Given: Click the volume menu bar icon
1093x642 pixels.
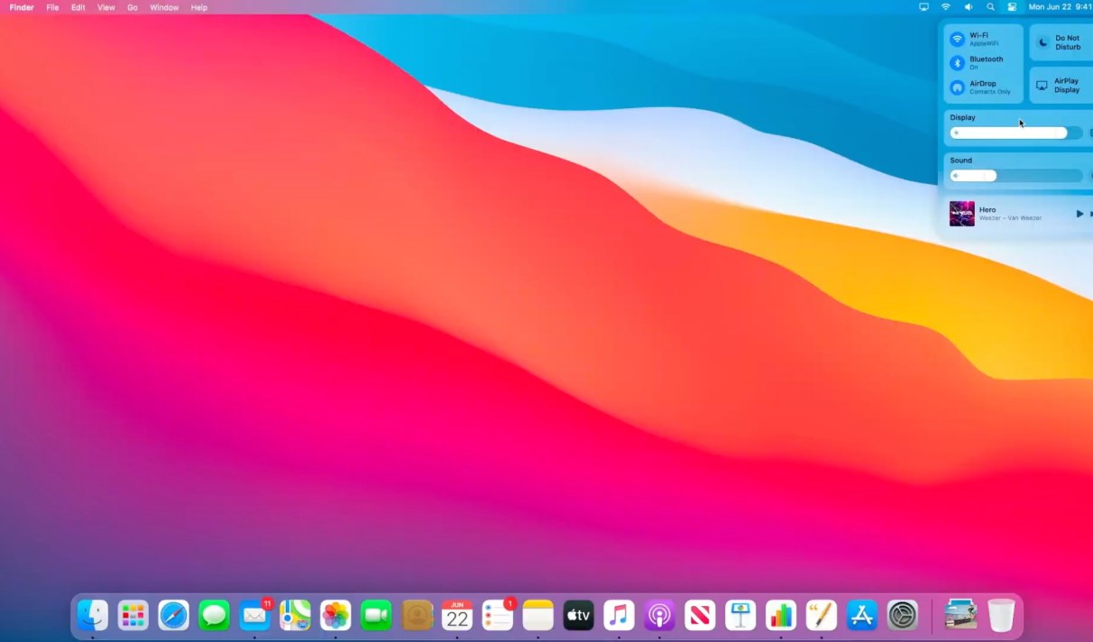Looking at the screenshot, I should pos(969,7).
